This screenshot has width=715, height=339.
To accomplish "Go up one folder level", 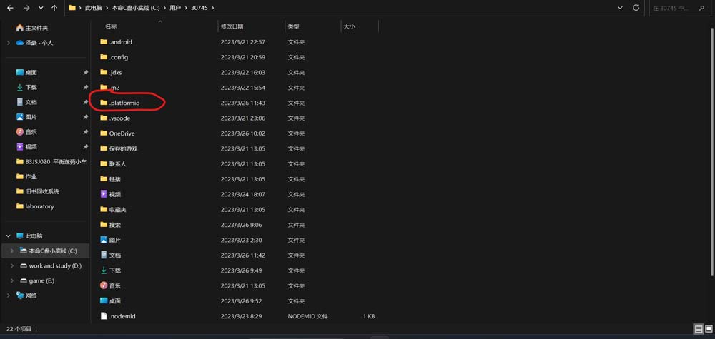I will coord(54,8).
